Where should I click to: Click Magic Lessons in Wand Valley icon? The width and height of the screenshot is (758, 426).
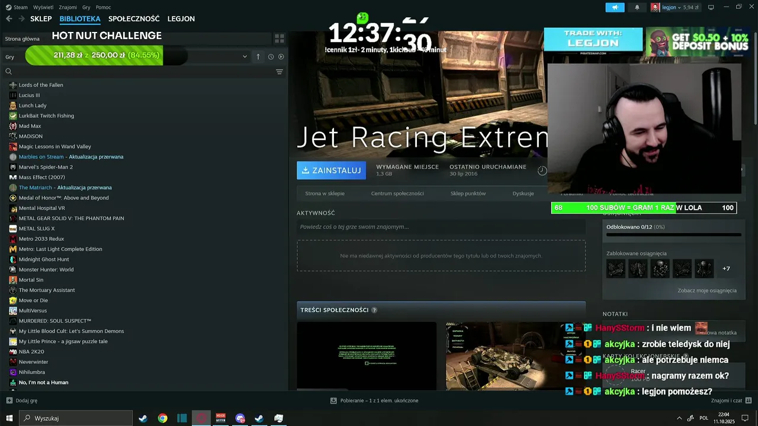coord(13,147)
